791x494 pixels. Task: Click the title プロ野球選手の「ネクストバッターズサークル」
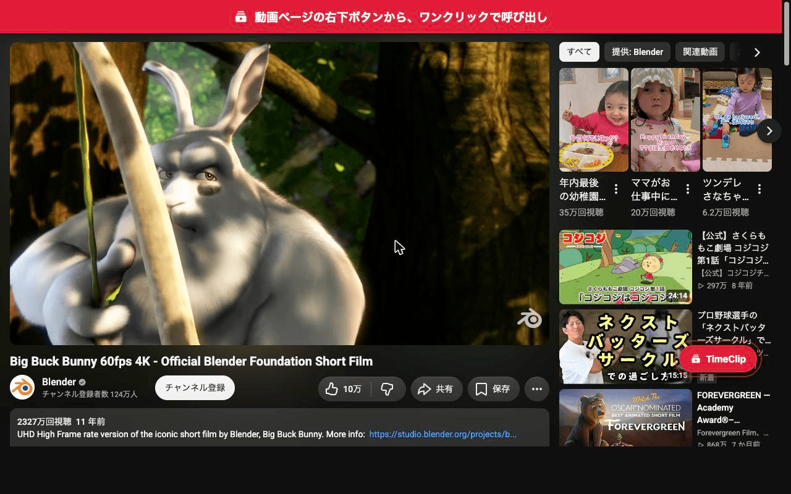[734, 328]
